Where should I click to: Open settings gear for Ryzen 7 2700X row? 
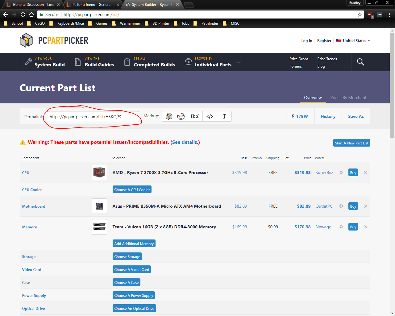coord(341,173)
